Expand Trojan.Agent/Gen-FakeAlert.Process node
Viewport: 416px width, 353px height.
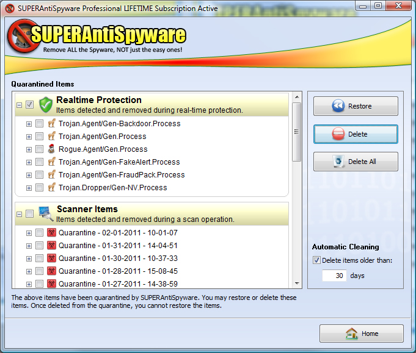point(29,162)
